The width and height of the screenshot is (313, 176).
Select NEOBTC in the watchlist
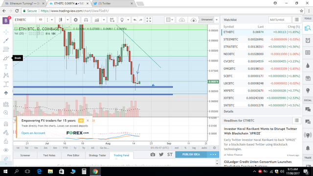pos(262,54)
